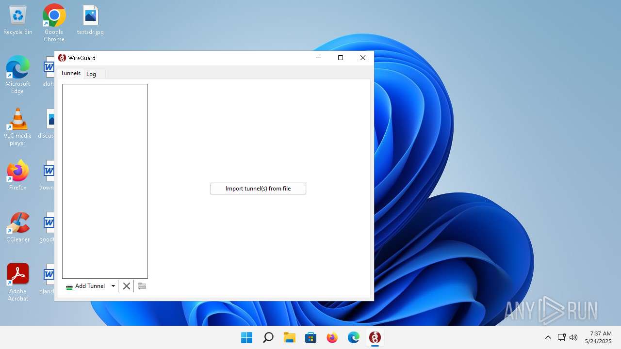Select the Firefox desktop shortcut
The height and width of the screenshot is (349, 621).
tap(18, 175)
